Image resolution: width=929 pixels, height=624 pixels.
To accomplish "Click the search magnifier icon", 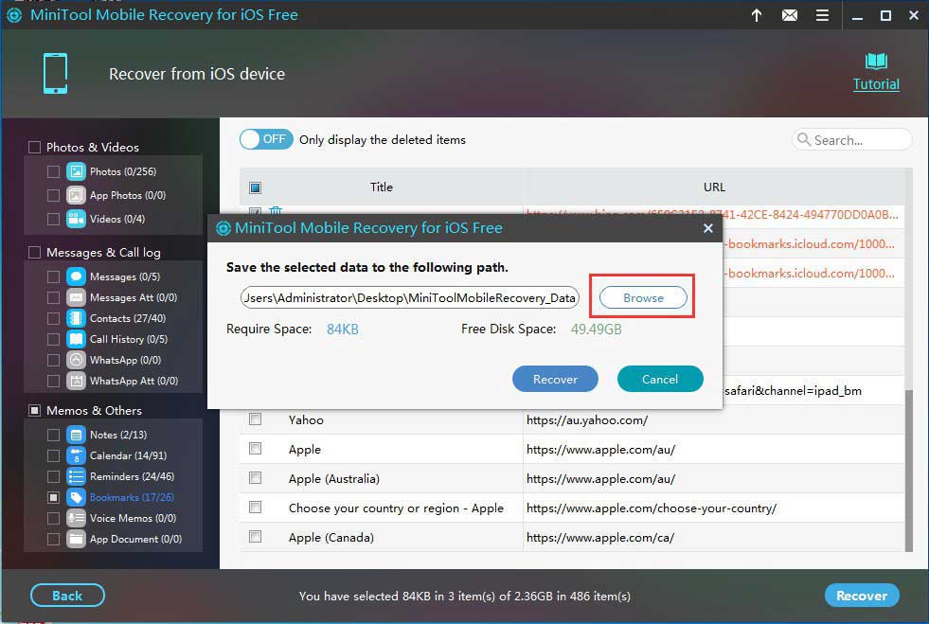I will (803, 140).
